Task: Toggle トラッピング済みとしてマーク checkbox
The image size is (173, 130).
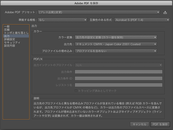Action: [x=76, y=91]
